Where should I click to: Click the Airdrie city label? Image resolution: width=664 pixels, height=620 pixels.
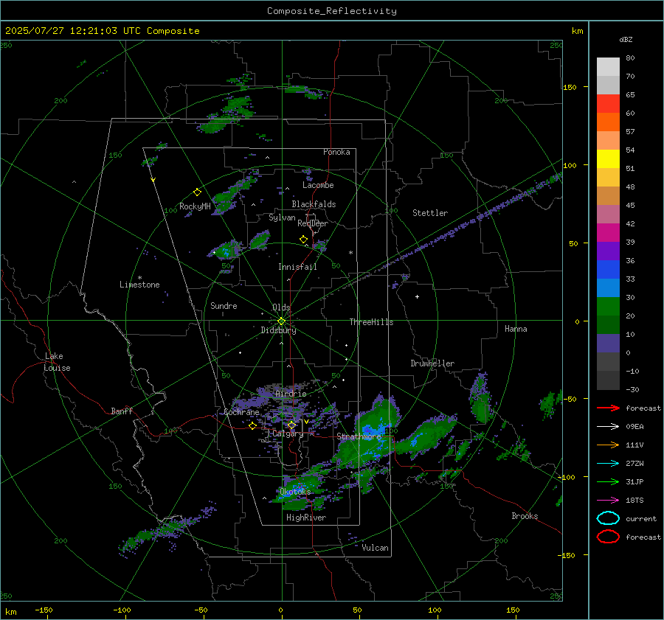291,394
